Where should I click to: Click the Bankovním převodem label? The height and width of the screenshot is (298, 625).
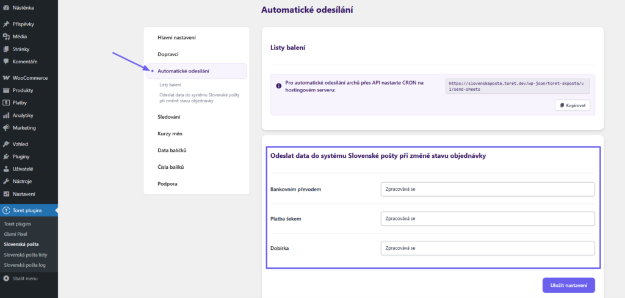296,190
